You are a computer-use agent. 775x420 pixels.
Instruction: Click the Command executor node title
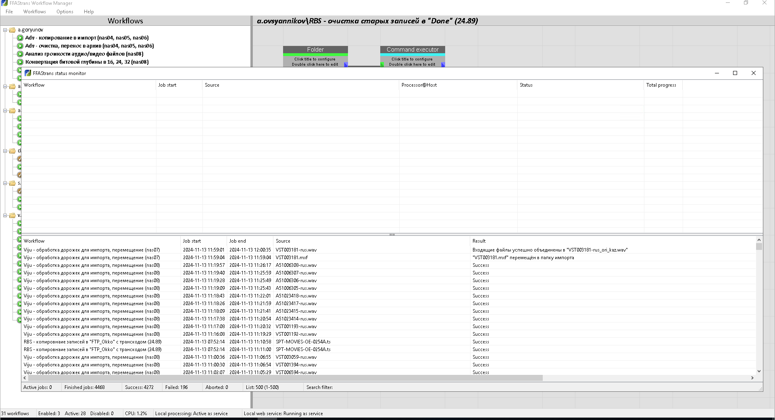[x=412, y=50]
